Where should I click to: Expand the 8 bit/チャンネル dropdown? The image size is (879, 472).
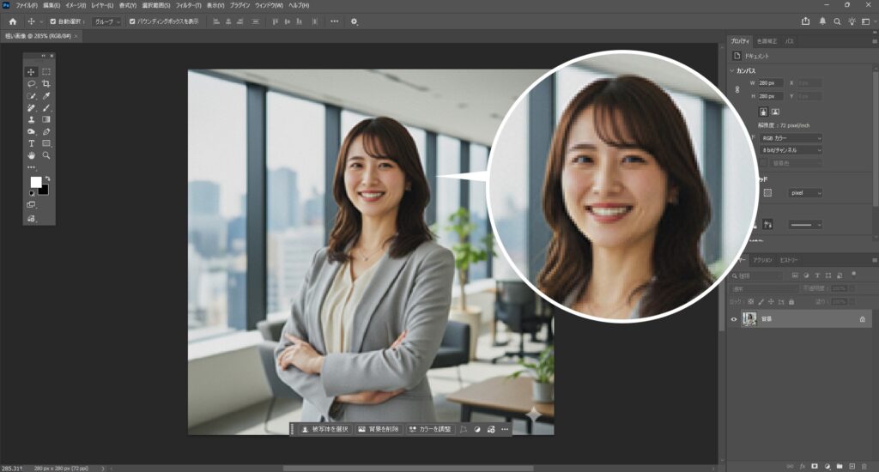791,150
